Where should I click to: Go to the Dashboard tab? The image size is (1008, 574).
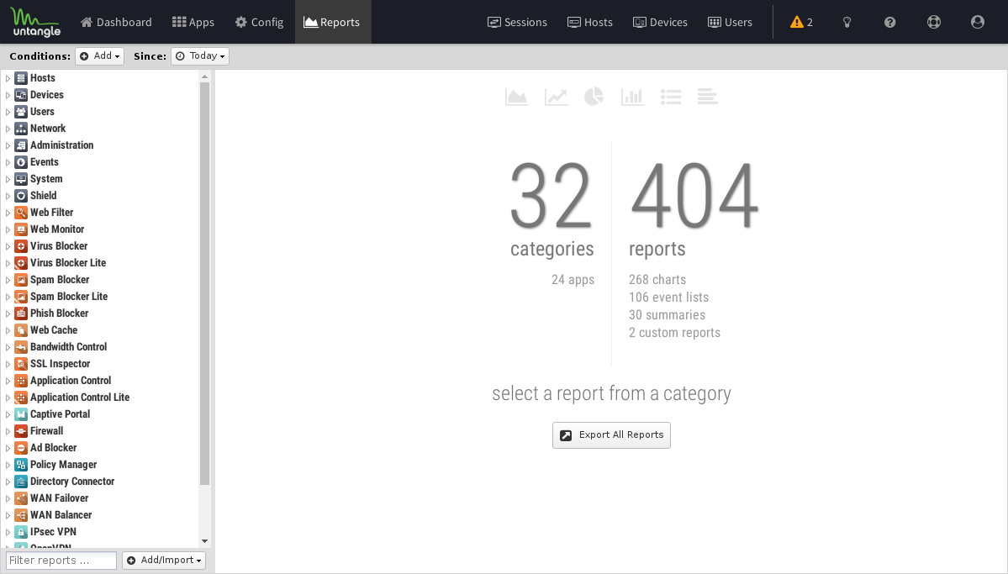coord(116,22)
